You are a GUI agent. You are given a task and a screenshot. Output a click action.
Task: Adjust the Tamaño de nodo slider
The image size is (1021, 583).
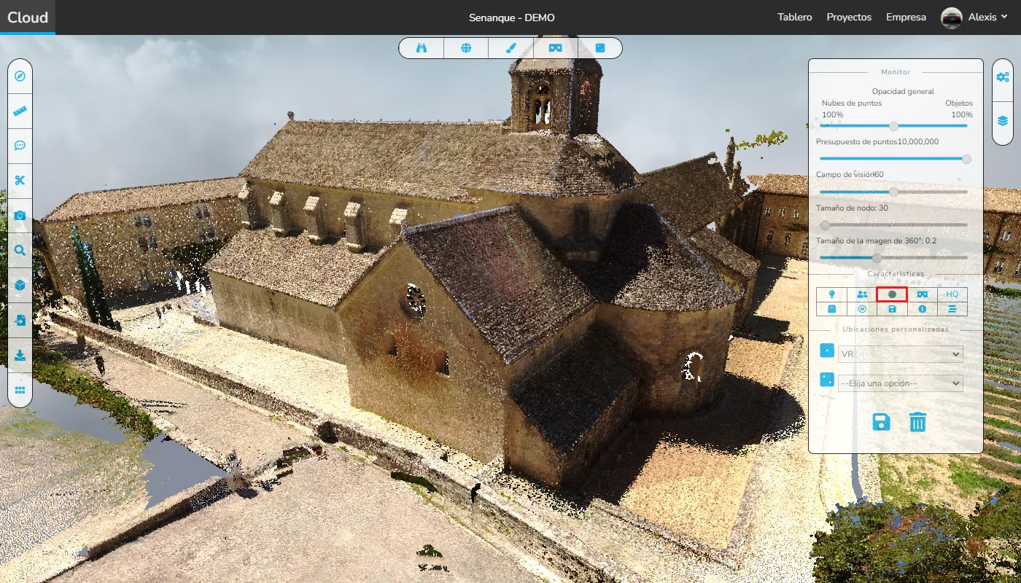894,225
